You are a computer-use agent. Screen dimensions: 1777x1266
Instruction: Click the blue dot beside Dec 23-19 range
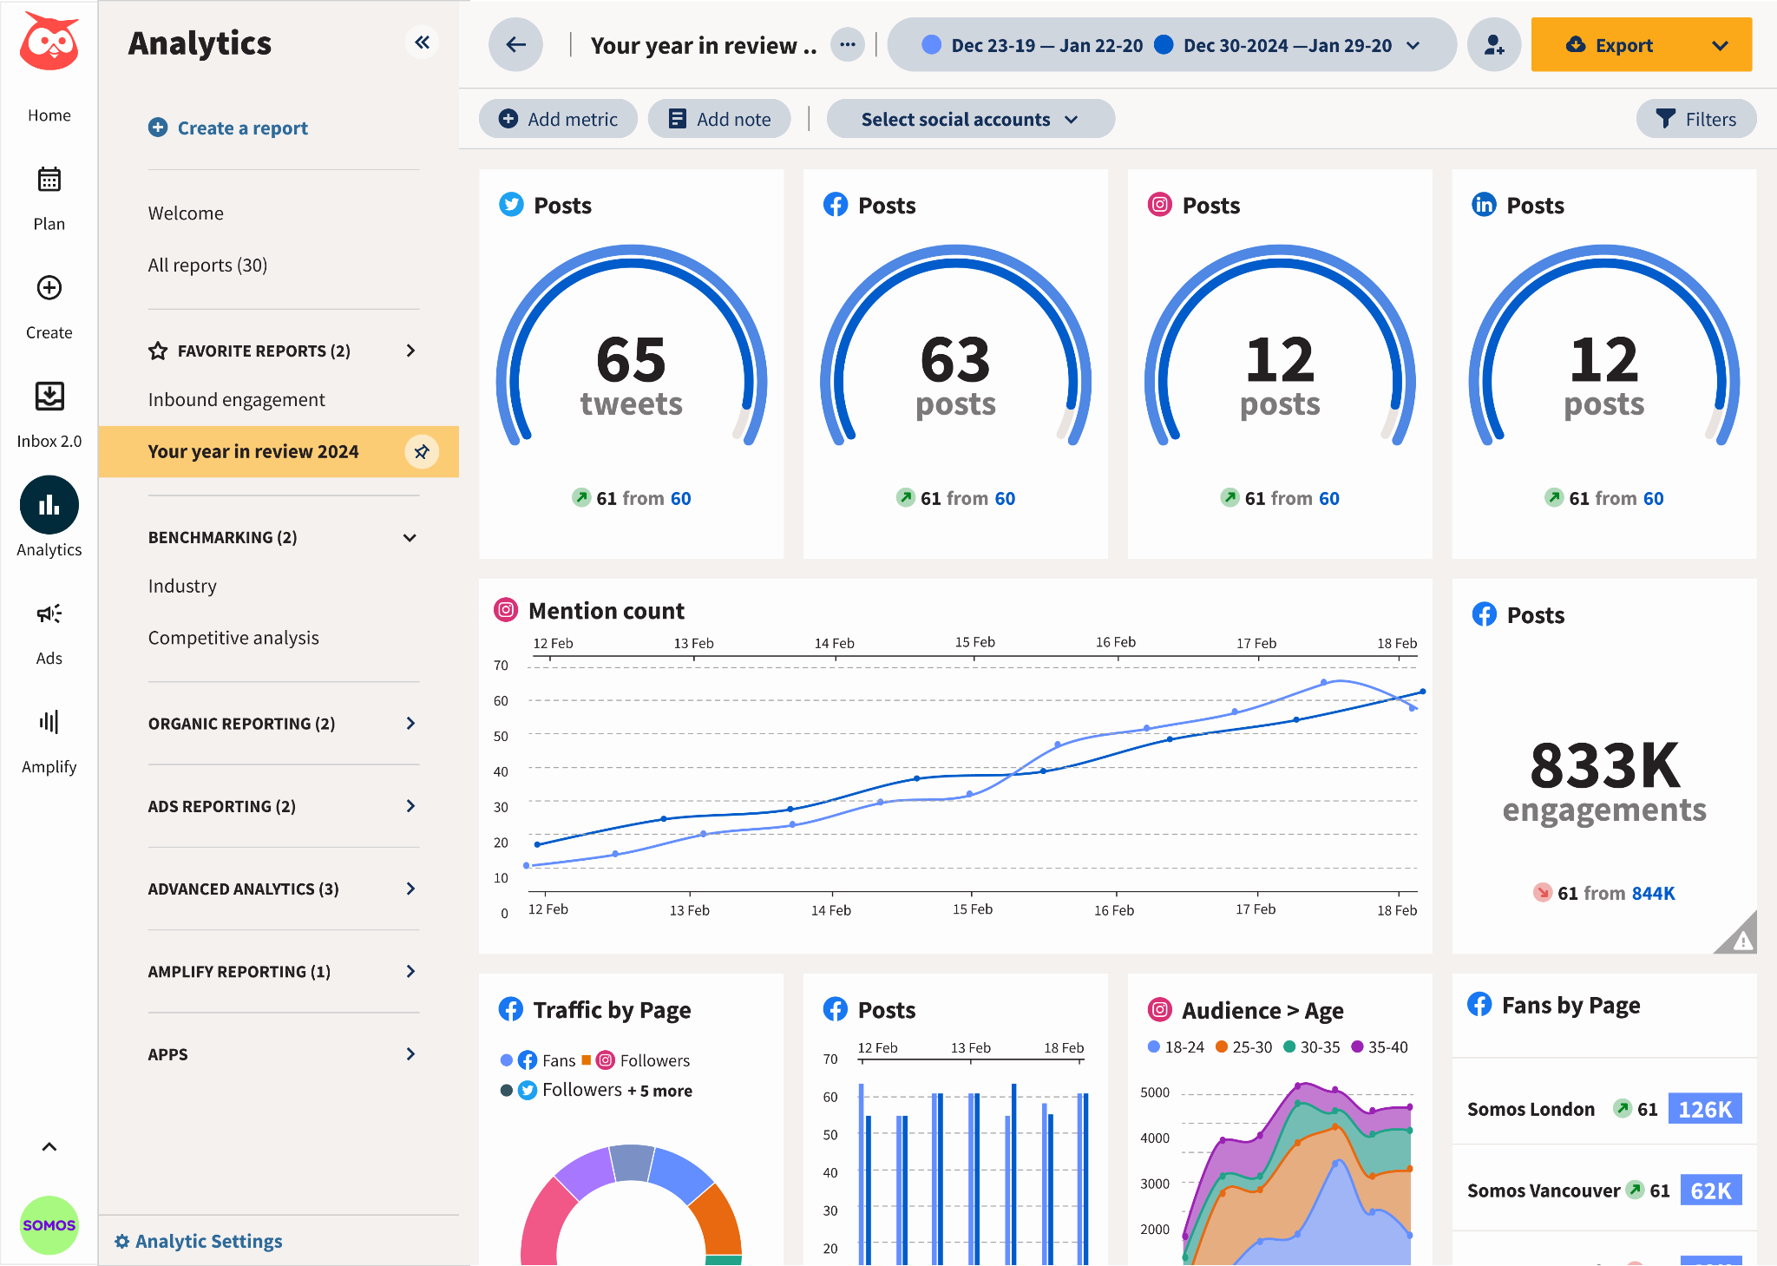point(932,44)
